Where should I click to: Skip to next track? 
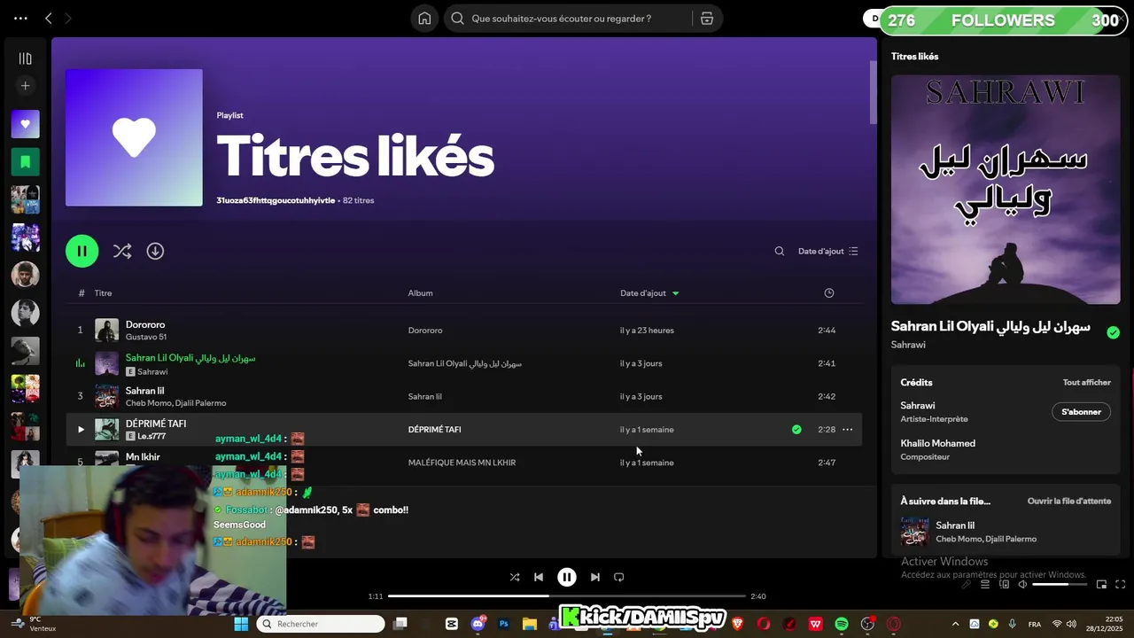point(595,577)
